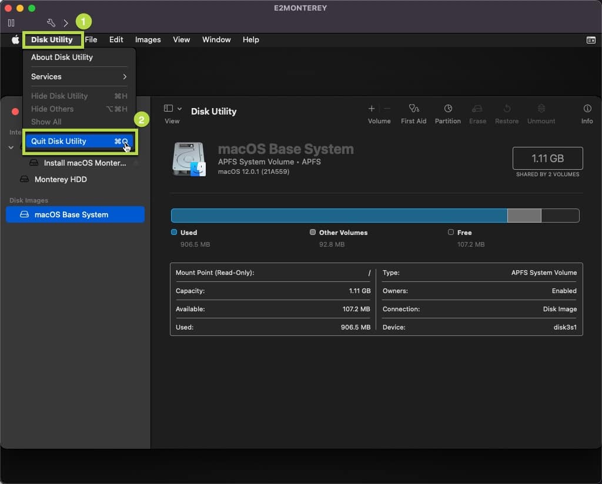
Task: Expand the VM toolbar with the chevron arrow
Action: tap(66, 23)
